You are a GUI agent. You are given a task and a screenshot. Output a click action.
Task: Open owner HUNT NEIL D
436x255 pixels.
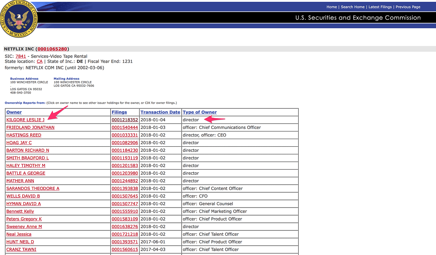[x=20, y=242]
